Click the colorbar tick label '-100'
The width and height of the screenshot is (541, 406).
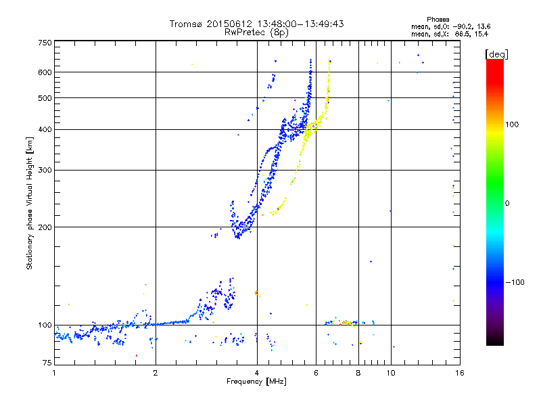click(515, 282)
